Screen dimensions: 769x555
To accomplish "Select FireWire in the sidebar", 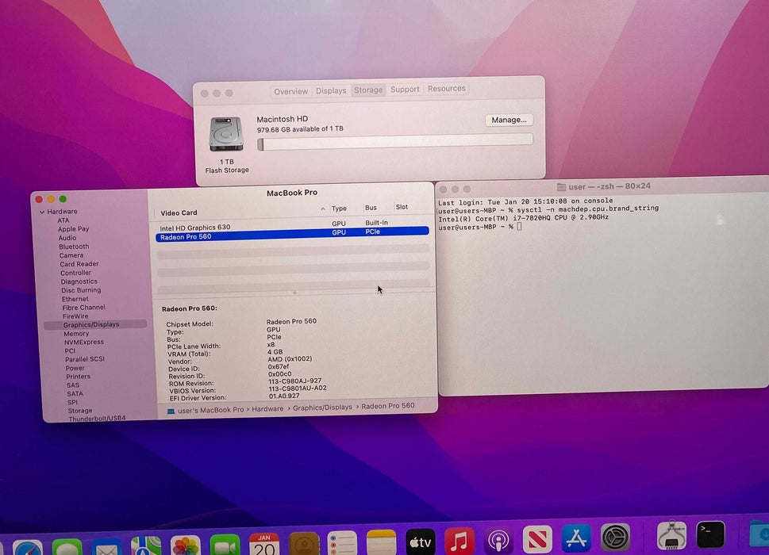I will [x=75, y=316].
